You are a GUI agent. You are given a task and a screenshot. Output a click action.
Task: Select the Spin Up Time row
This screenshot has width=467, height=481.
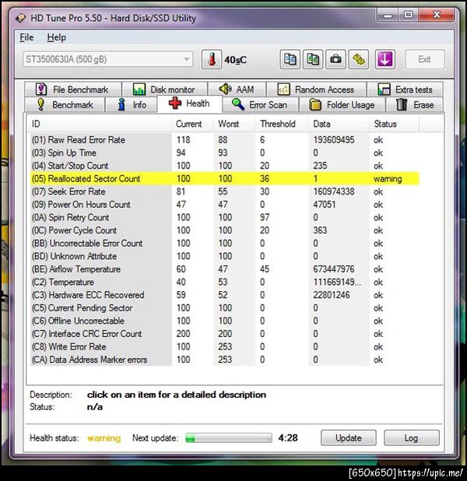click(x=225, y=153)
